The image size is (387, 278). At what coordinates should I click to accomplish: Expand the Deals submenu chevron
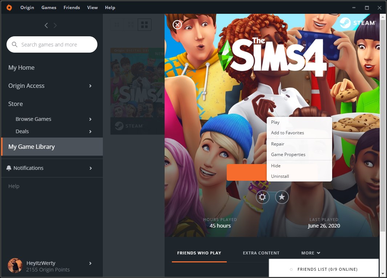tap(90, 132)
